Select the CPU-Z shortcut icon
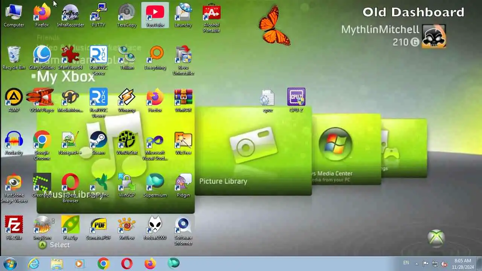 point(296,100)
